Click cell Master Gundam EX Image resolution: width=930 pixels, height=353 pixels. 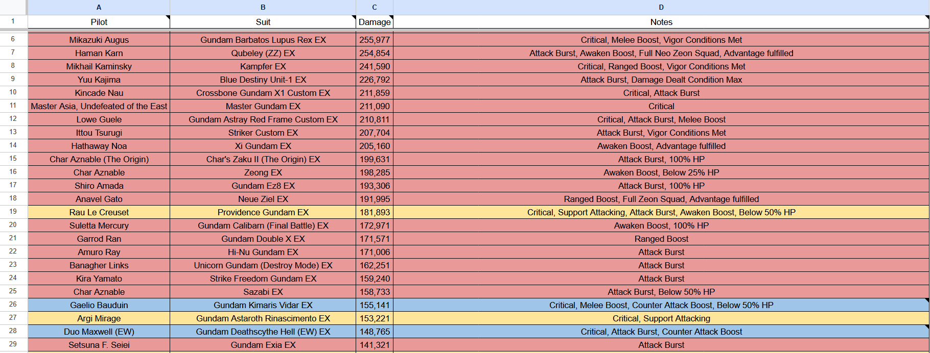[x=263, y=106]
